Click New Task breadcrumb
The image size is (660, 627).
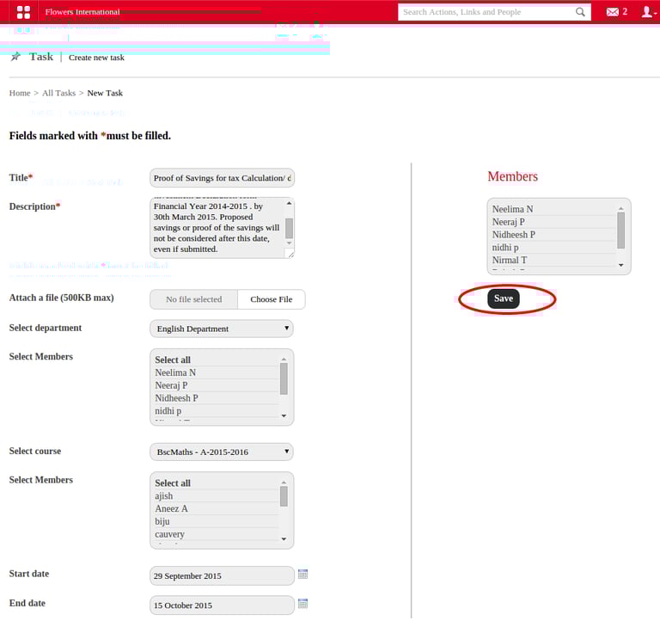[x=105, y=93]
